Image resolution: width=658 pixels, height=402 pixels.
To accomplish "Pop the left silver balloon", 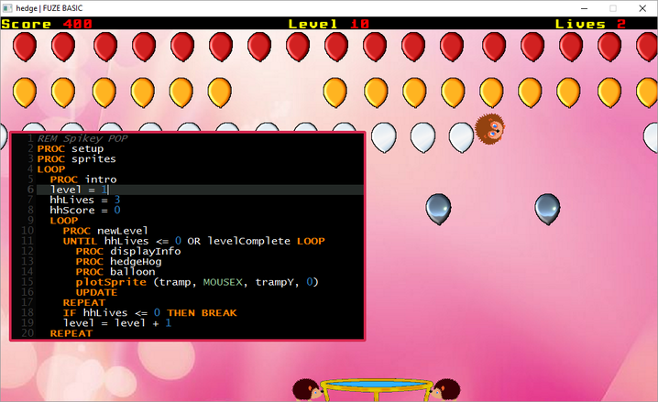I will click(x=438, y=208).
